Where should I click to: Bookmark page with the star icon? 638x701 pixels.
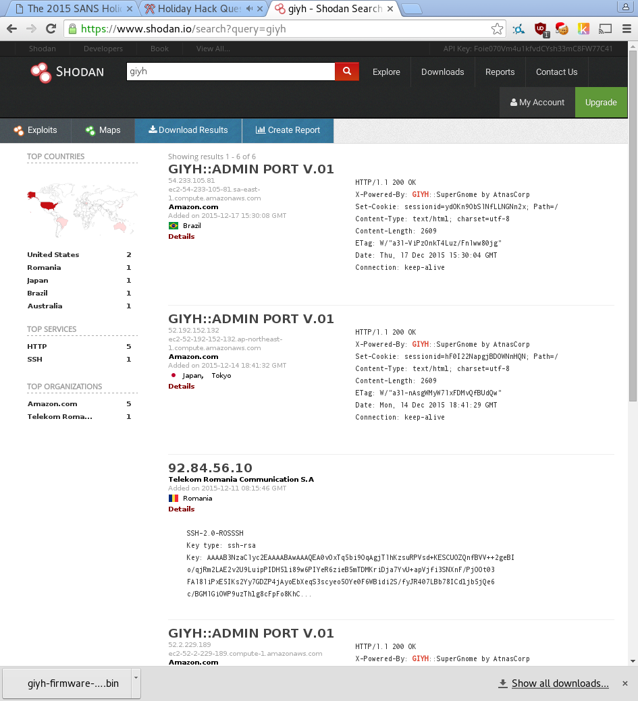pyautogui.click(x=497, y=29)
